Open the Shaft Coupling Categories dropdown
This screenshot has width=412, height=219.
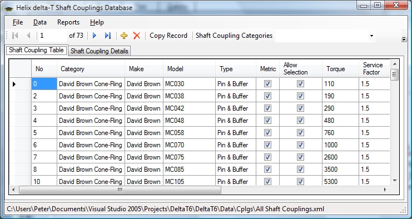coord(371,36)
